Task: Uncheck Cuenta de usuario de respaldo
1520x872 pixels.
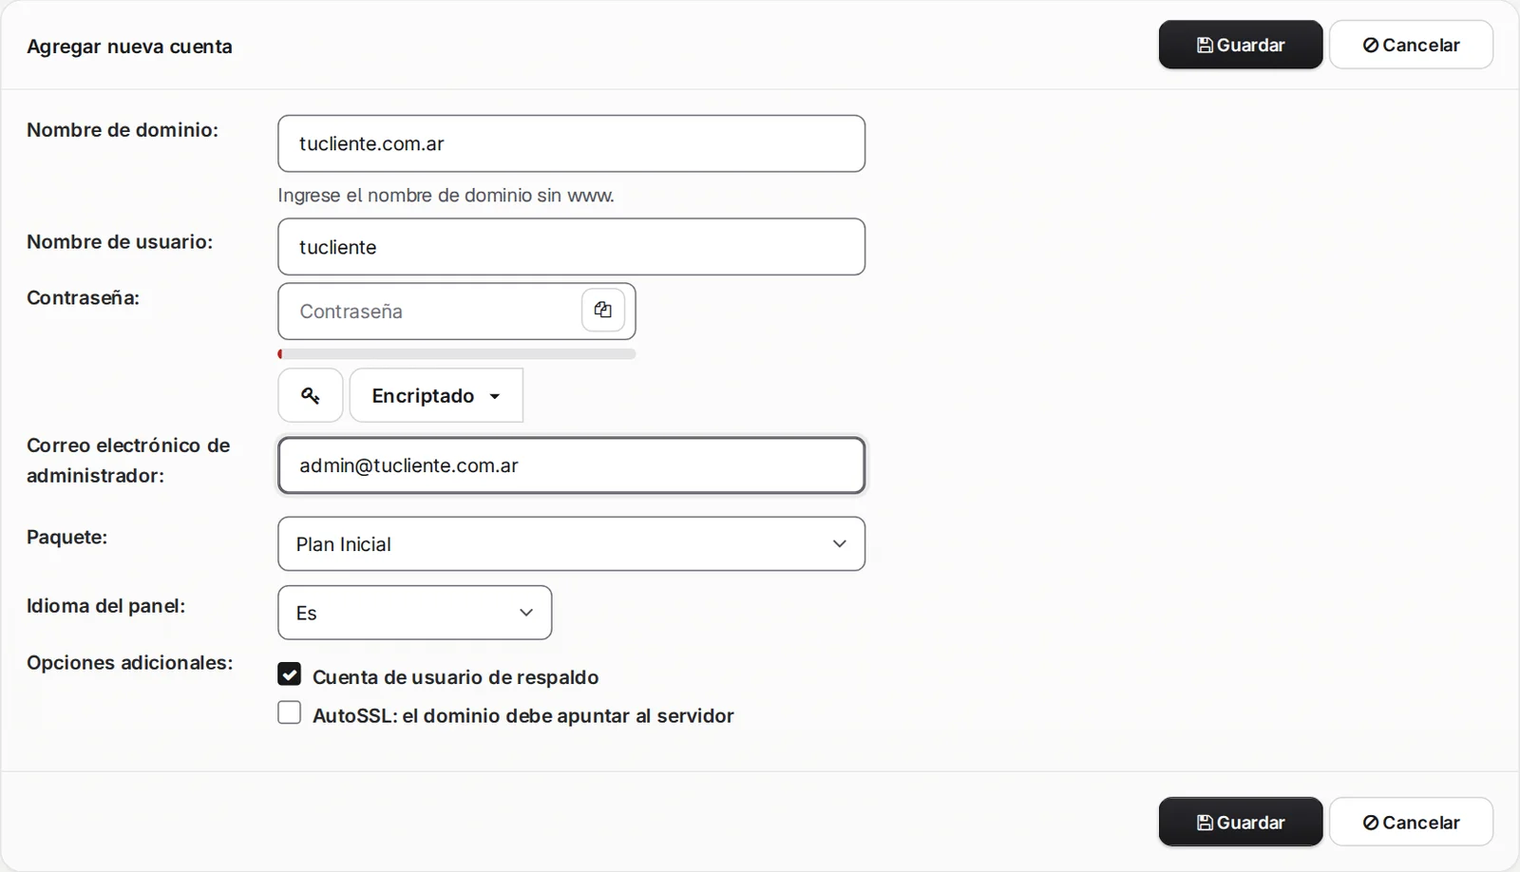Action: 290,674
